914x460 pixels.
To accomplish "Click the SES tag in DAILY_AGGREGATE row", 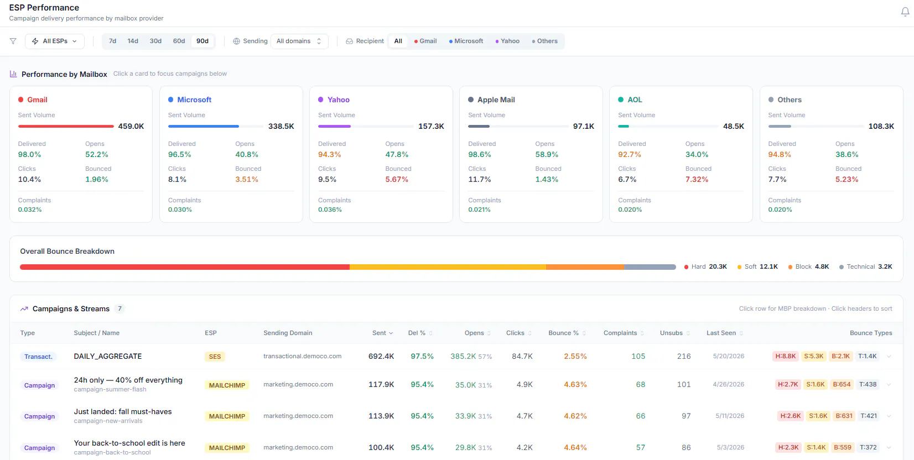I will [215, 357].
